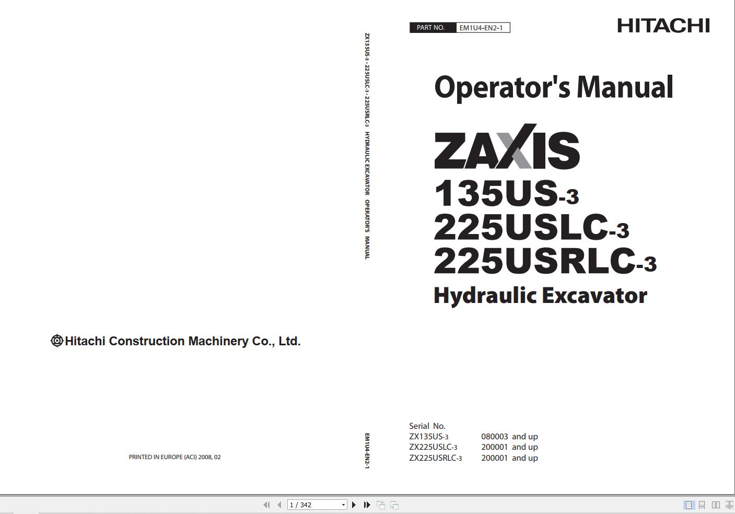Click the HITACHI logo

point(663,26)
